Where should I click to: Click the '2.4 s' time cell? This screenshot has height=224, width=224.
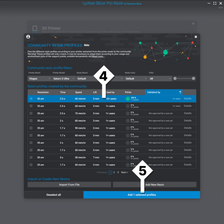point(62,106)
